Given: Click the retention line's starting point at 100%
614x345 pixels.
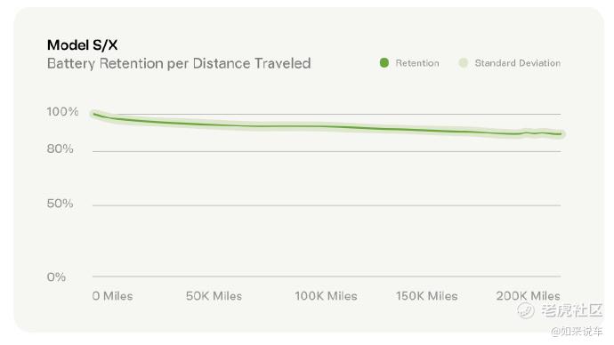Looking at the screenshot, I should tap(94, 114).
